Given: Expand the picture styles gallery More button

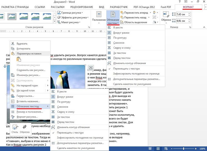Looking at the screenshot, I should (x=55, y=21).
